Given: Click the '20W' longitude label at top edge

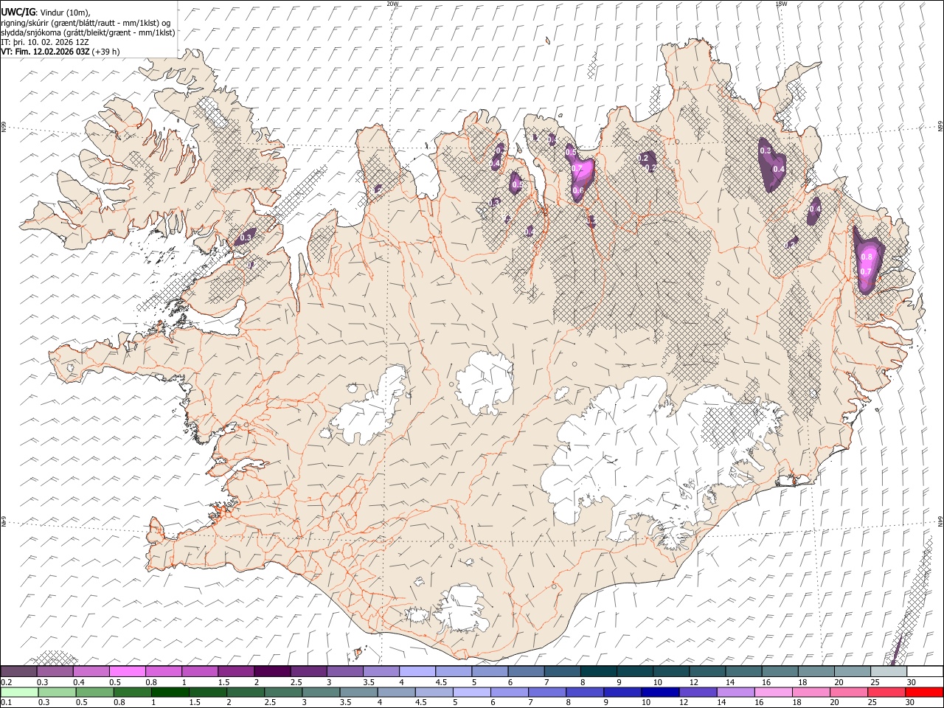Looking at the screenshot, I should tap(392, 4).
